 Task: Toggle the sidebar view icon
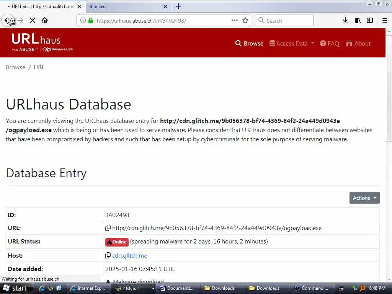pos(370,21)
